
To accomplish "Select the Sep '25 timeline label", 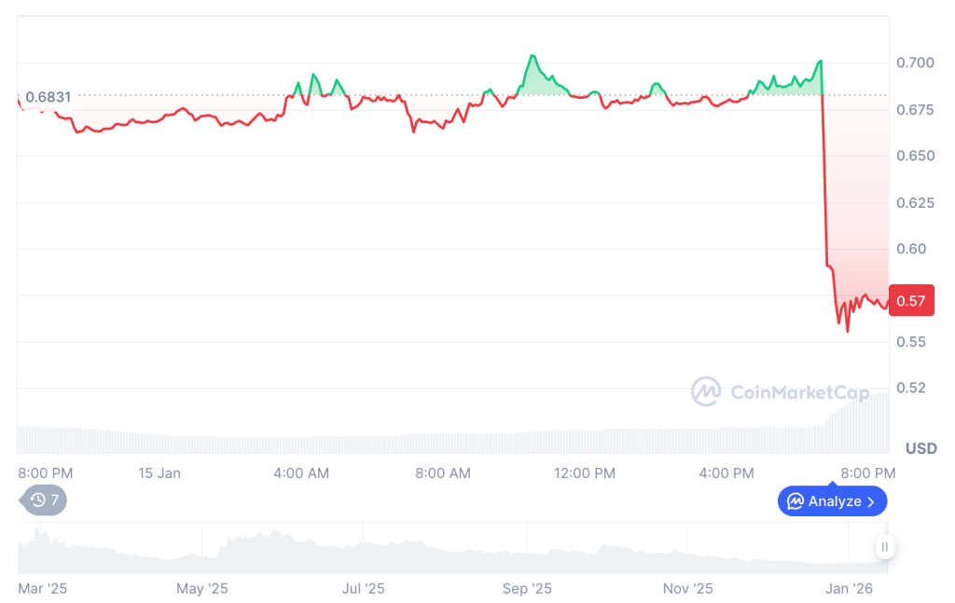I will 527,589.
